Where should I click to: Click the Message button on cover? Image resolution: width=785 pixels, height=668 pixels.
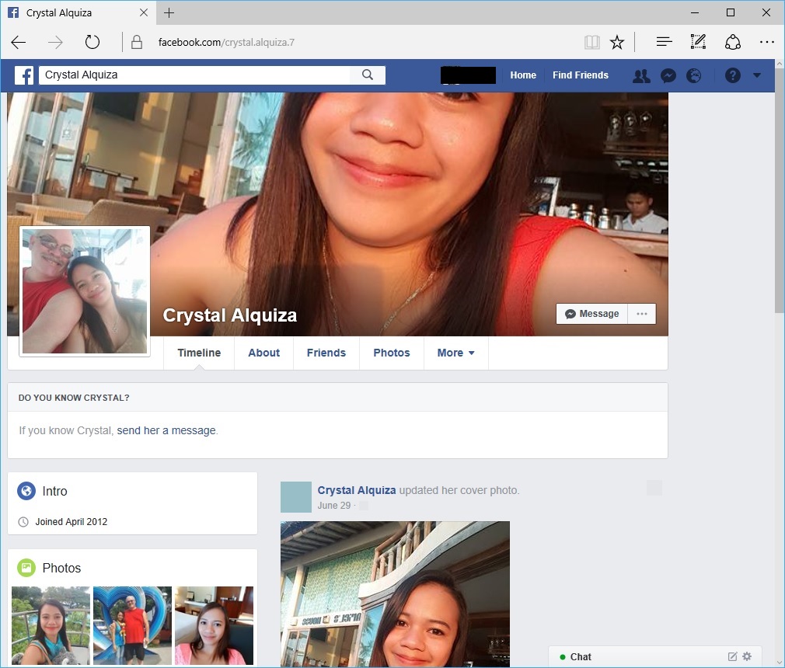591,314
